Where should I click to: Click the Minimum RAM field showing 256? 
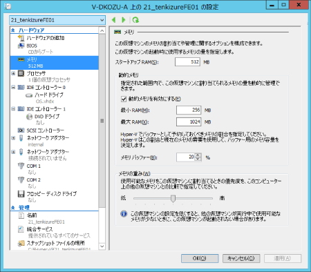(x=189, y=110)
